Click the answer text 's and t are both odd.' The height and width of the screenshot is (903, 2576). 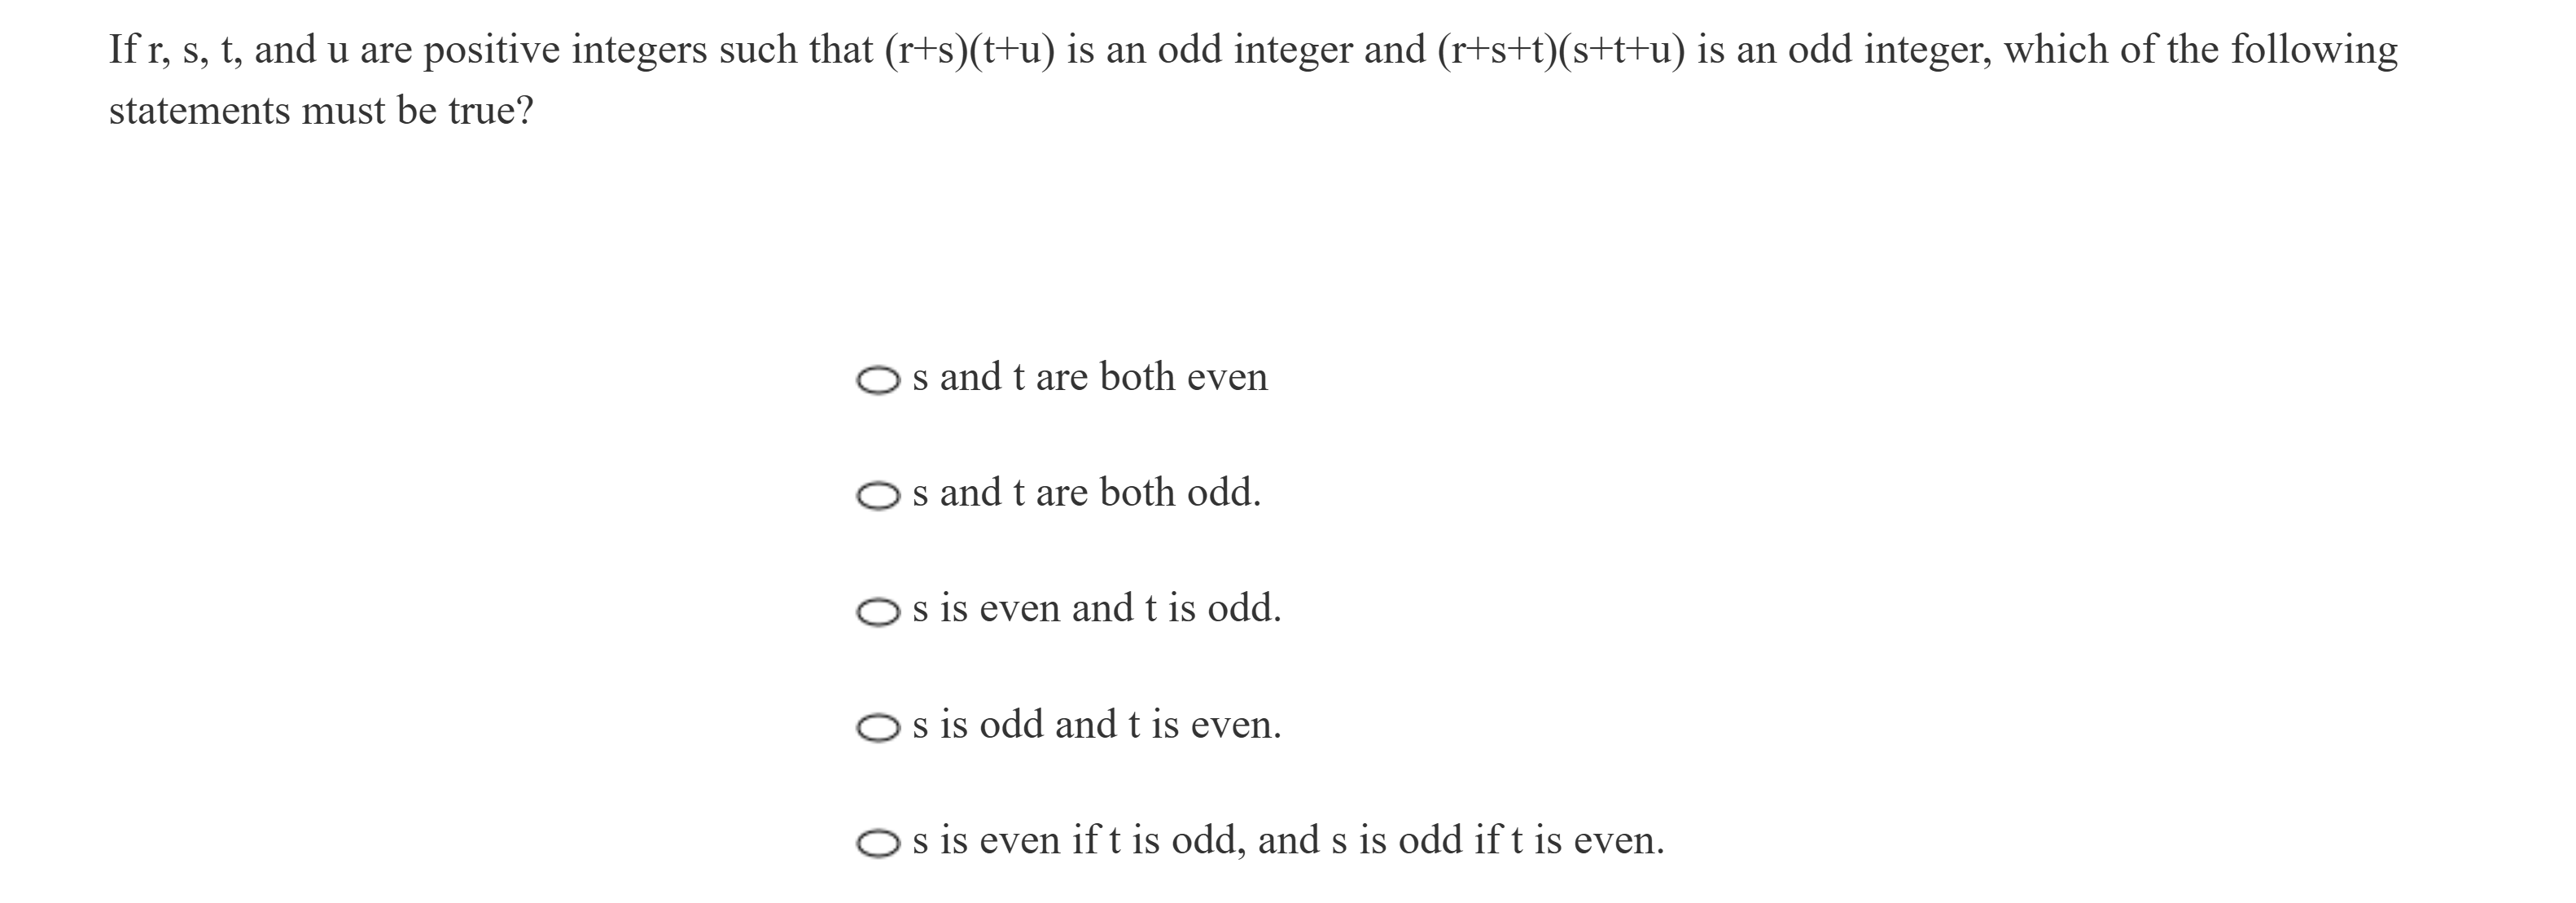1086,493
